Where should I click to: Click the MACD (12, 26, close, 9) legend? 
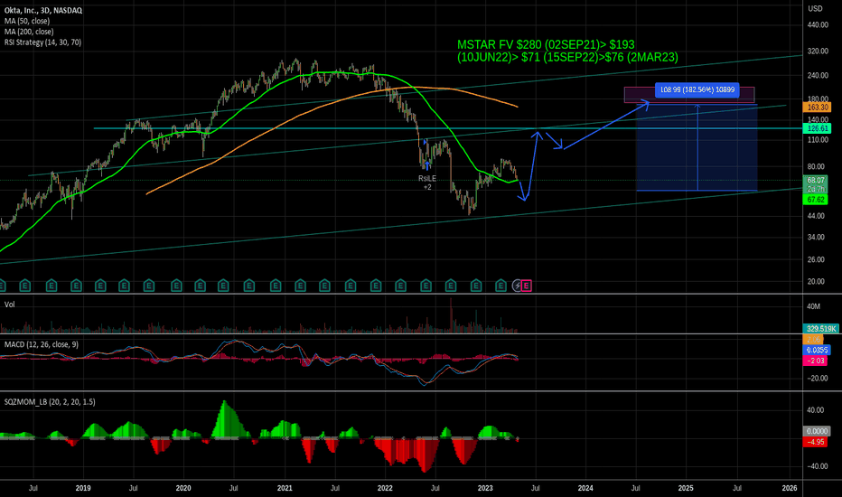(x=42, y=344)
